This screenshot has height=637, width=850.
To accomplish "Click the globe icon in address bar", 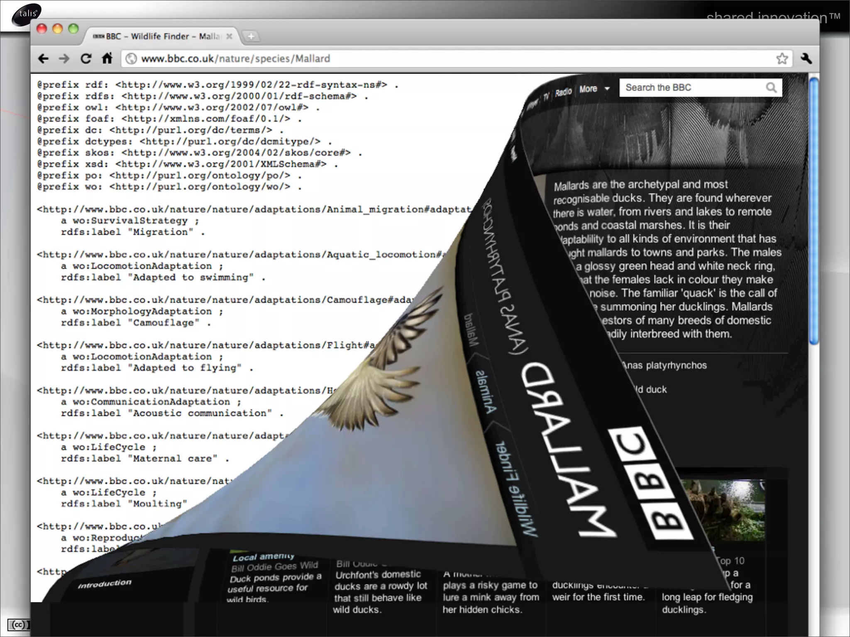I will coord(131,58).
